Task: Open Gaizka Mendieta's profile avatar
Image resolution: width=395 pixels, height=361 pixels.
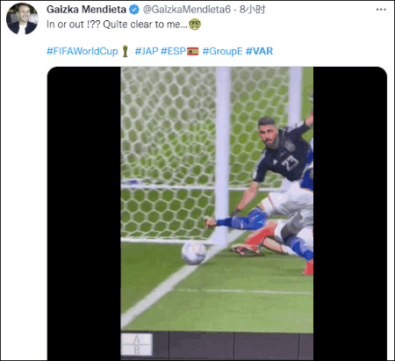Action: coord(22,19)
